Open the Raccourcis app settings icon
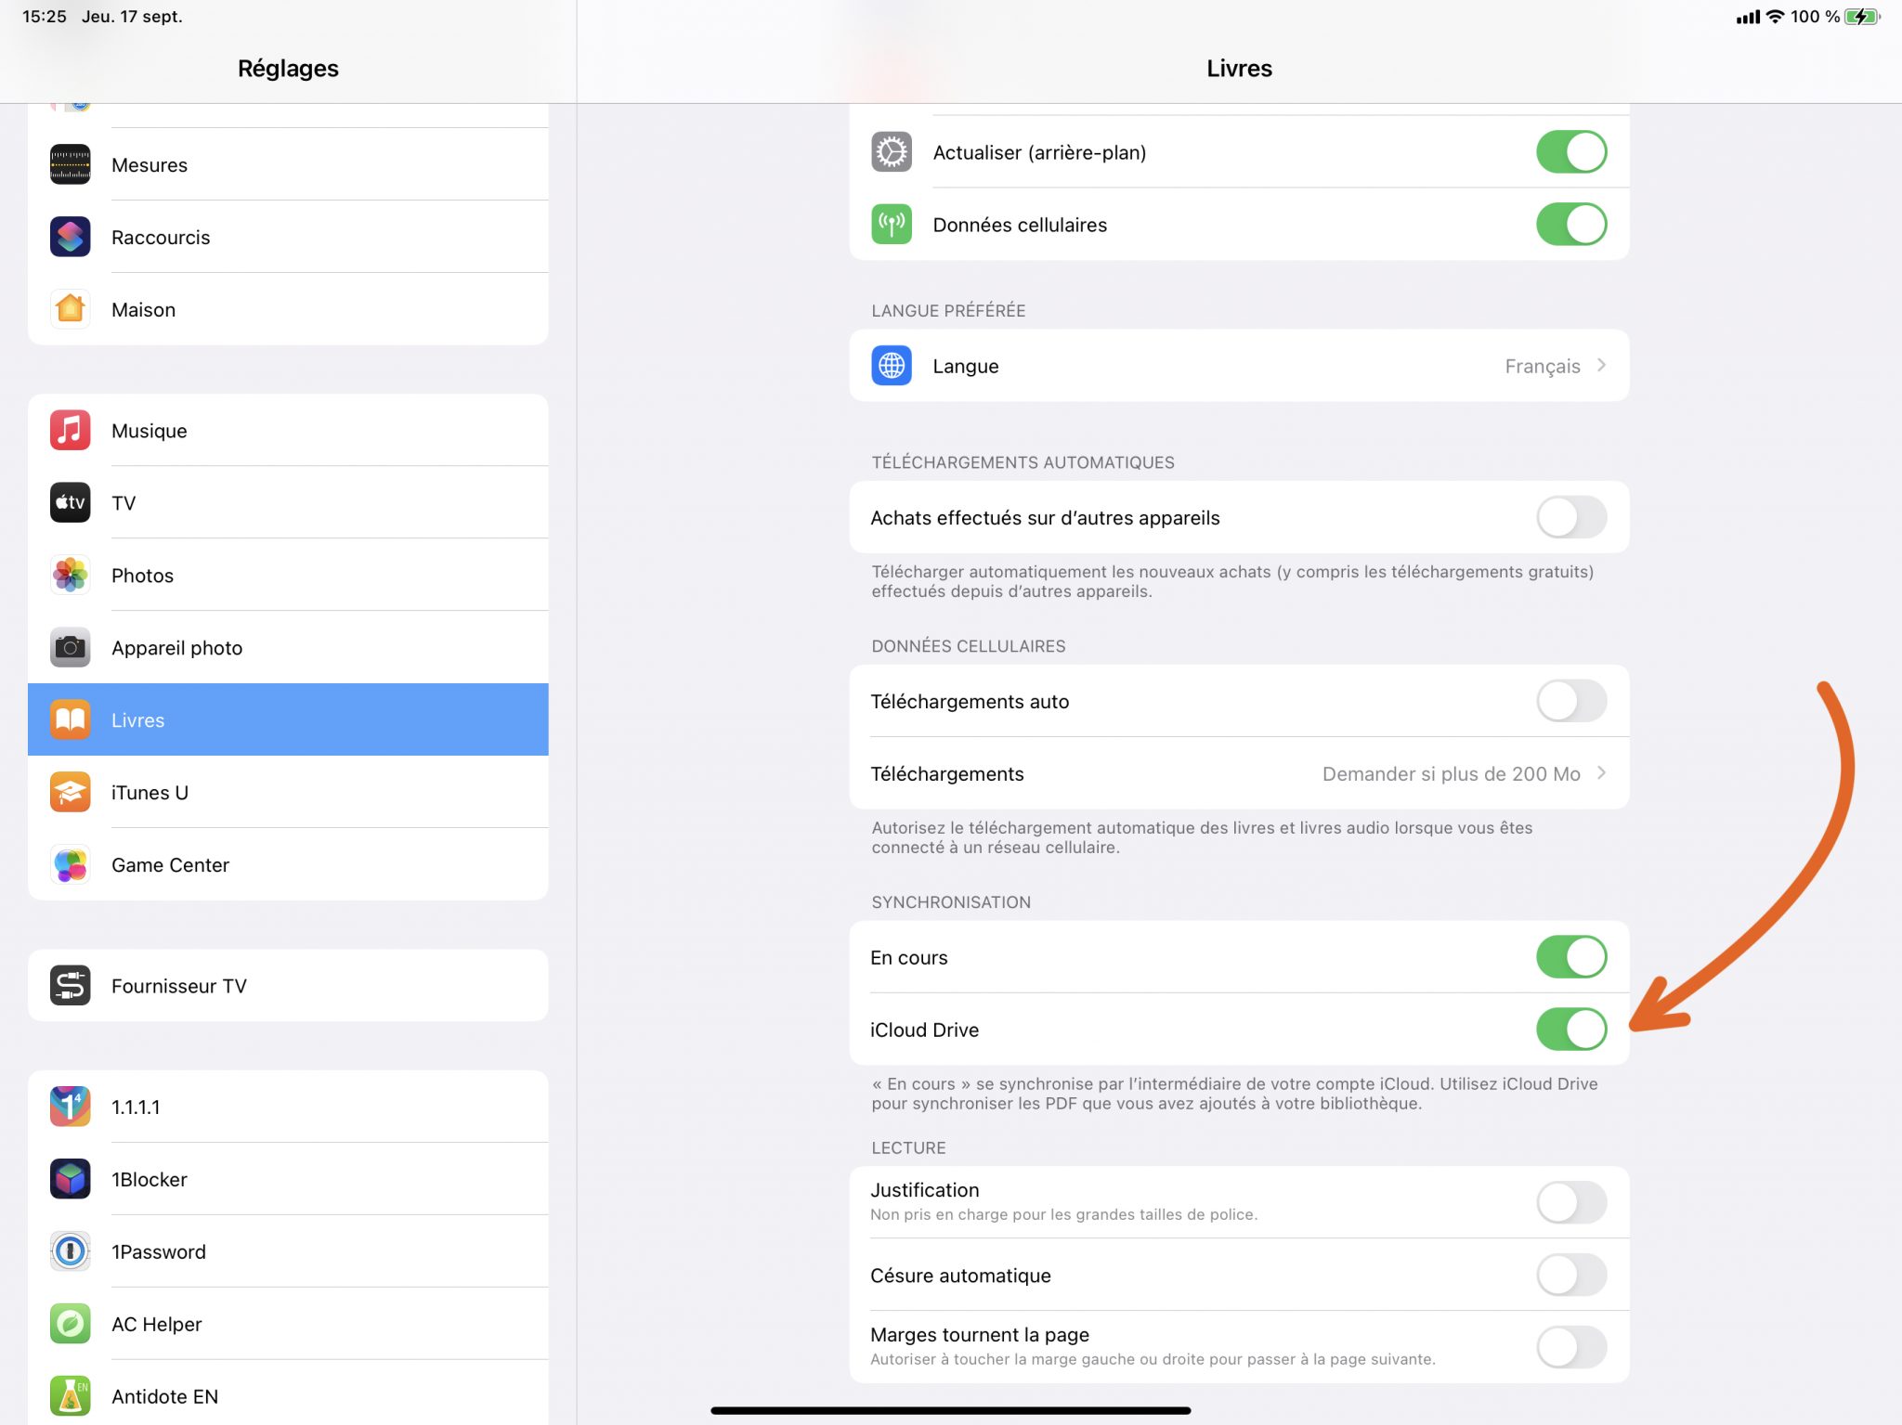 pos(70,237)
